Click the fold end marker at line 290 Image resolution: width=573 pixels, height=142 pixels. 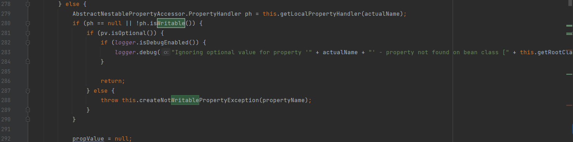[x=28, y=119]
